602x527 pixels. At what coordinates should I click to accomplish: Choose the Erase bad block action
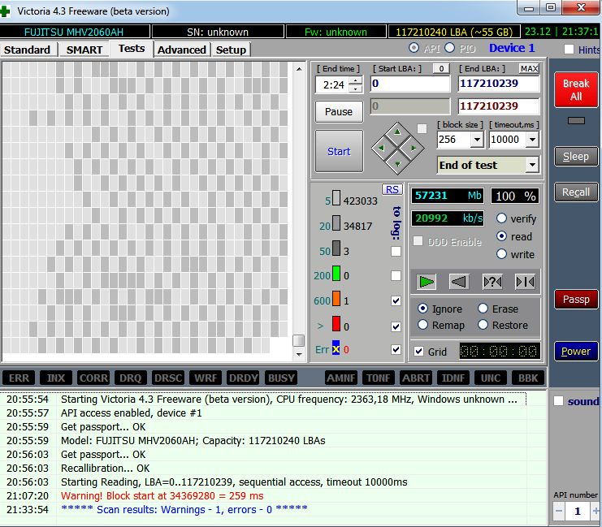click(483, 309)
